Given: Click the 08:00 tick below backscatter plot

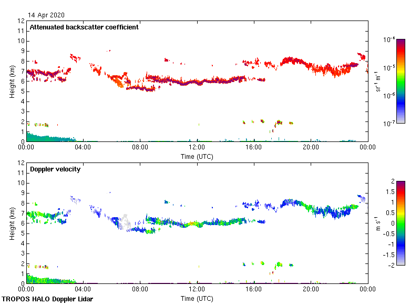Looking at the screenshot, I should coord(140,148).
